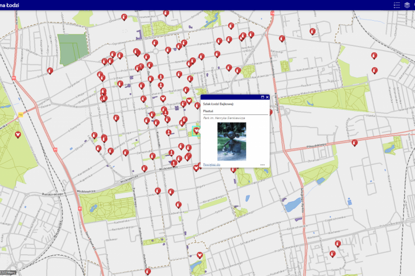Image resolution: width=415 pixels, height=276 pixels.
Task: Open the three-dots popup options menu
Action: click(x=262, y=164)
